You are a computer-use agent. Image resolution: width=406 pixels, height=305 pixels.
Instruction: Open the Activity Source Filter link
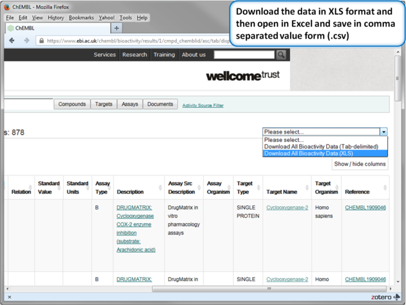pyautogui.click(x=203, y=105)
